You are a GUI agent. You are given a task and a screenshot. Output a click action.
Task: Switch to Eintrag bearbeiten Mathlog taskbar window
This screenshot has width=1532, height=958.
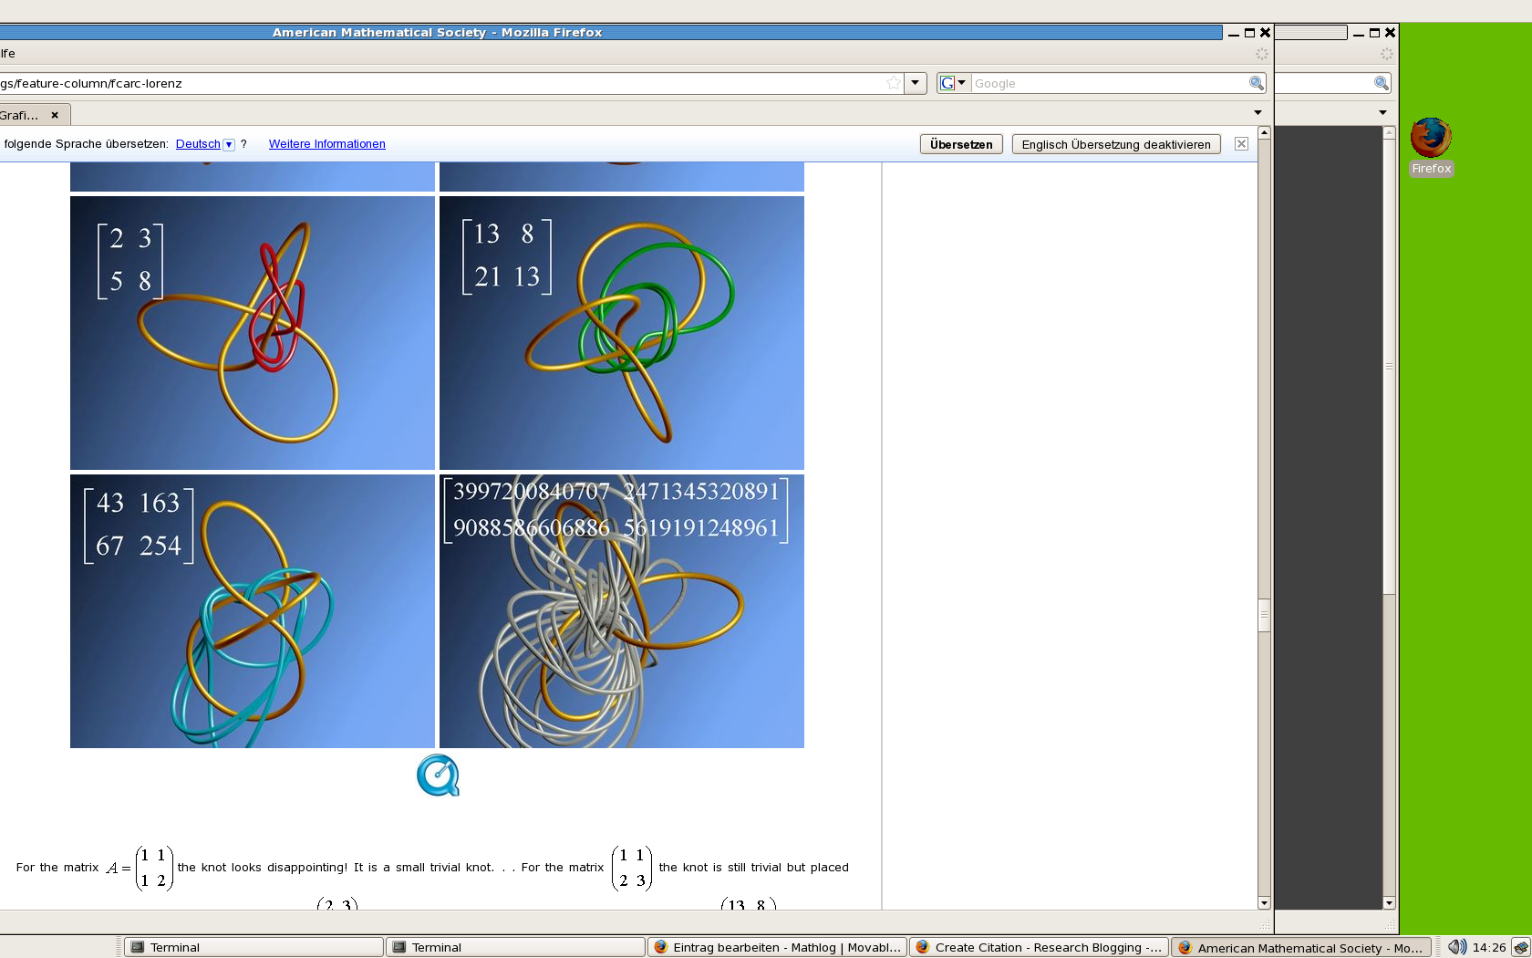point(777,947)
